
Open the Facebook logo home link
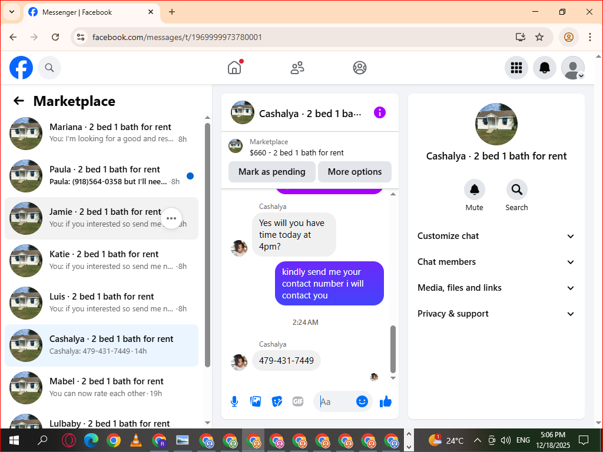click(21, 68)
